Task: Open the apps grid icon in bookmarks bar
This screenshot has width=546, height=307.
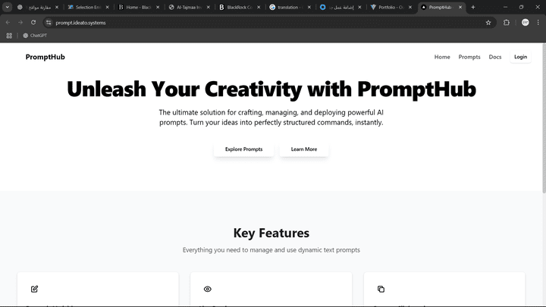Action: coord(9,36)
